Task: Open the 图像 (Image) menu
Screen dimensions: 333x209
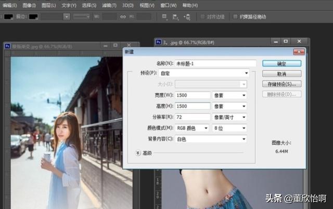Action: 29,5
